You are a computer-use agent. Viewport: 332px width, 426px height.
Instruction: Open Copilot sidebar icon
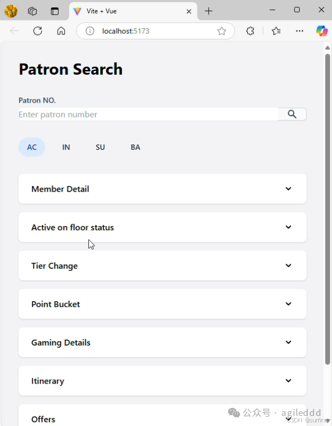click(321, 31)
